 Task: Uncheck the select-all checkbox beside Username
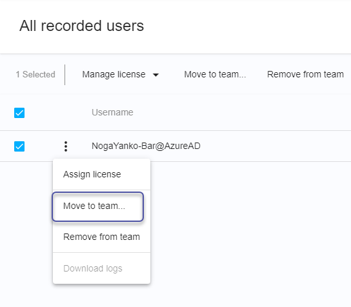(19, 113)
